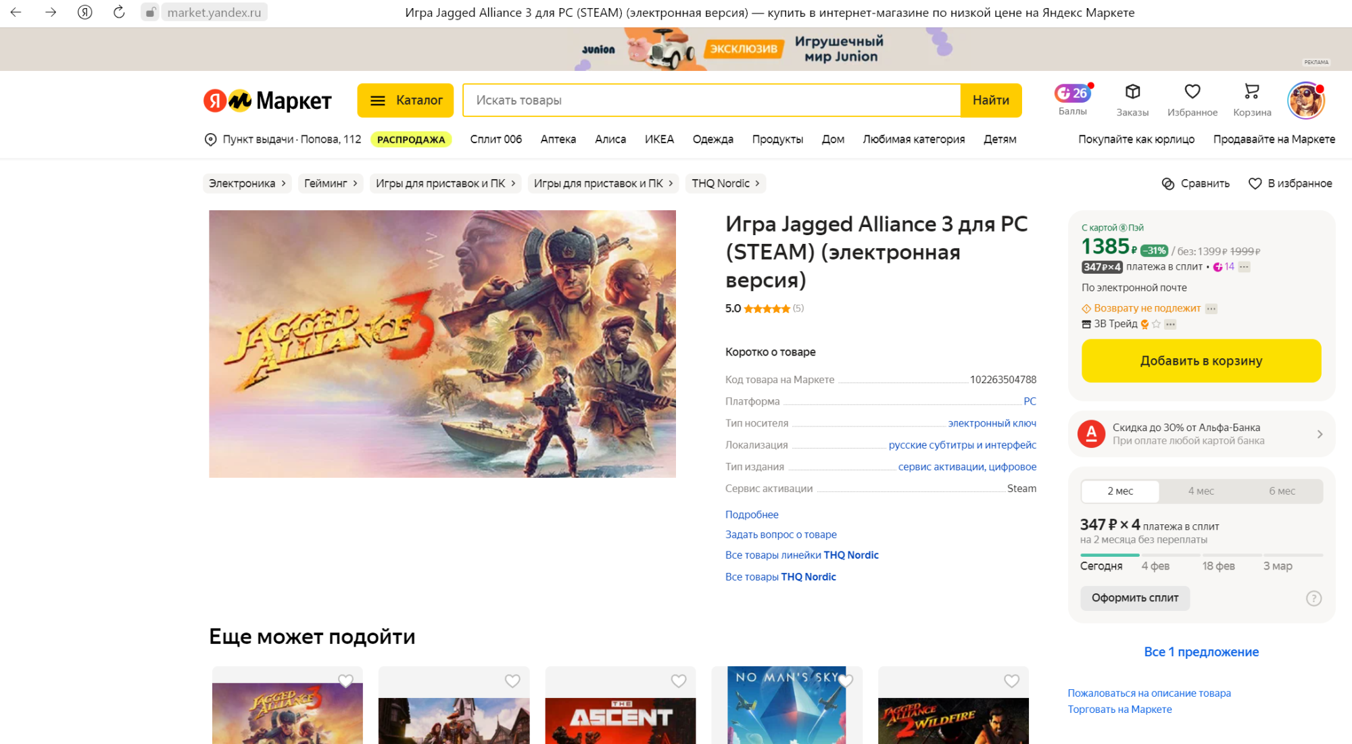Click the Plus points badge icon
Image resolution: width=1352 pixels, height=744 pixels.
(1072, 93)
